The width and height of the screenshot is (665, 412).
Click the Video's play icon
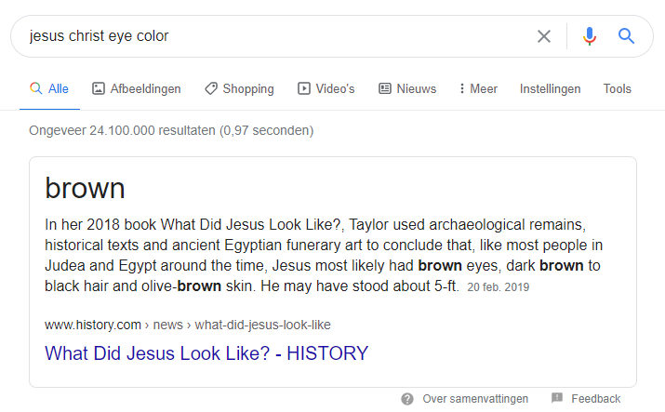304,89
